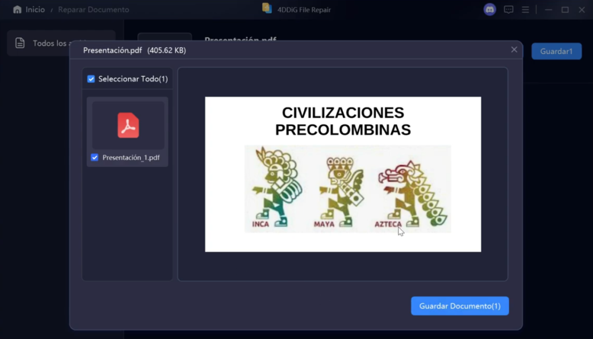Uncheck the Seleccionar Todo checkbox

[91, 79]
